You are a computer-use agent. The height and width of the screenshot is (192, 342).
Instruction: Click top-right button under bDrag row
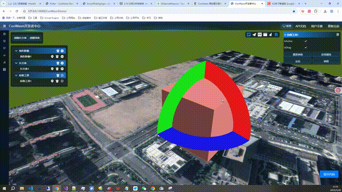point(326,54)
